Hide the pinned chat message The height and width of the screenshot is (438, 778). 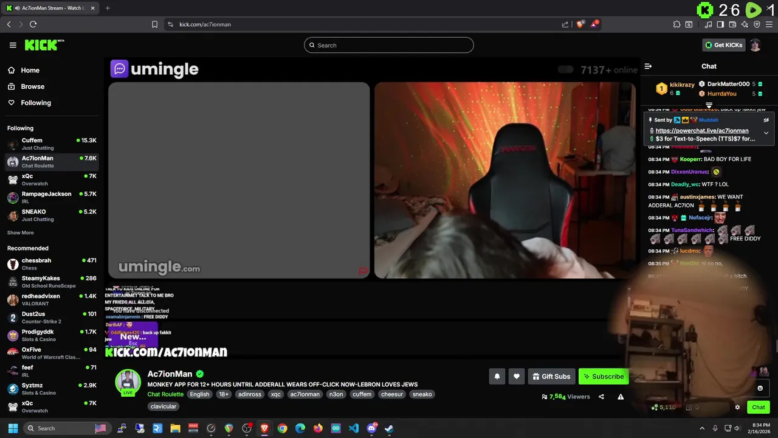pyautogui.click(x=766, y=120)
